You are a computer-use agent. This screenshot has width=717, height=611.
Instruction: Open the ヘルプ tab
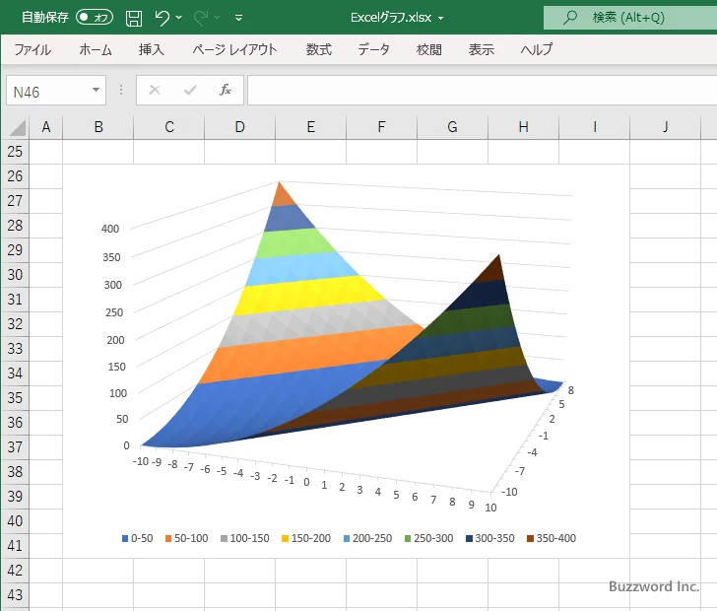[537, 49]
